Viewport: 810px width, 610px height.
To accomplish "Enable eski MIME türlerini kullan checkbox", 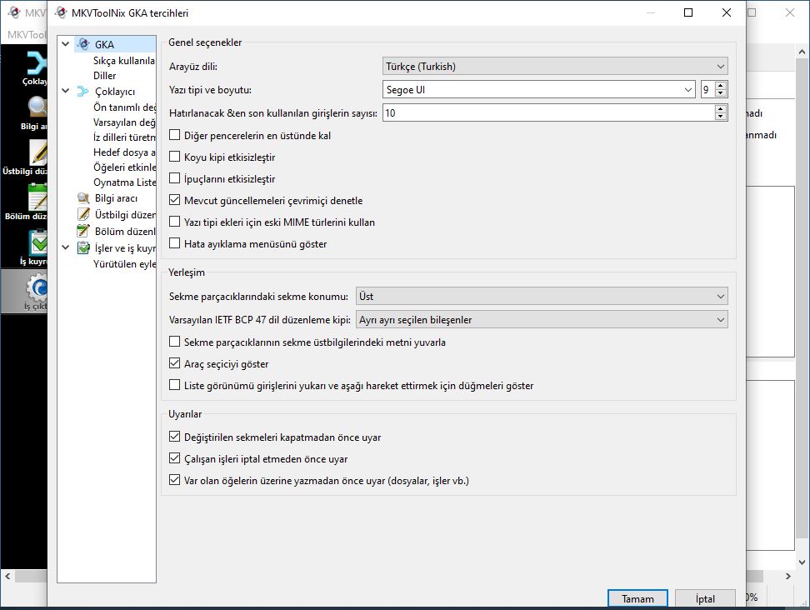I will 175,222.
